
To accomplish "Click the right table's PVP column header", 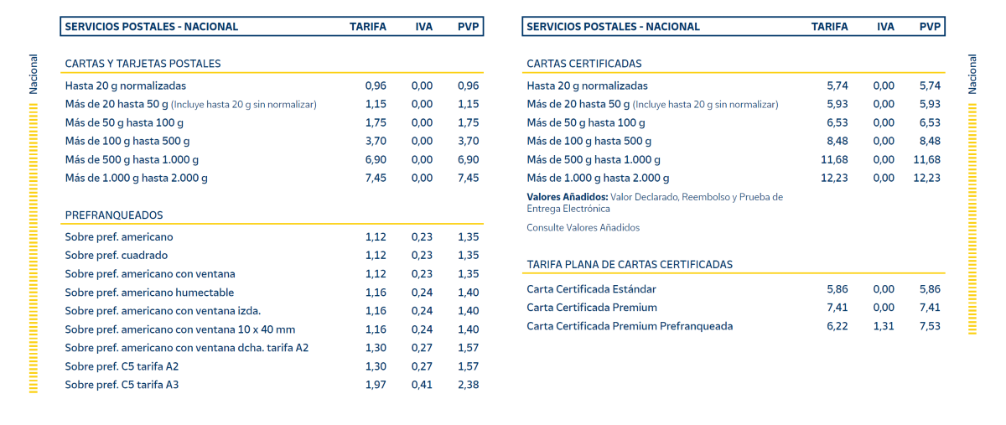I will 930,27.
